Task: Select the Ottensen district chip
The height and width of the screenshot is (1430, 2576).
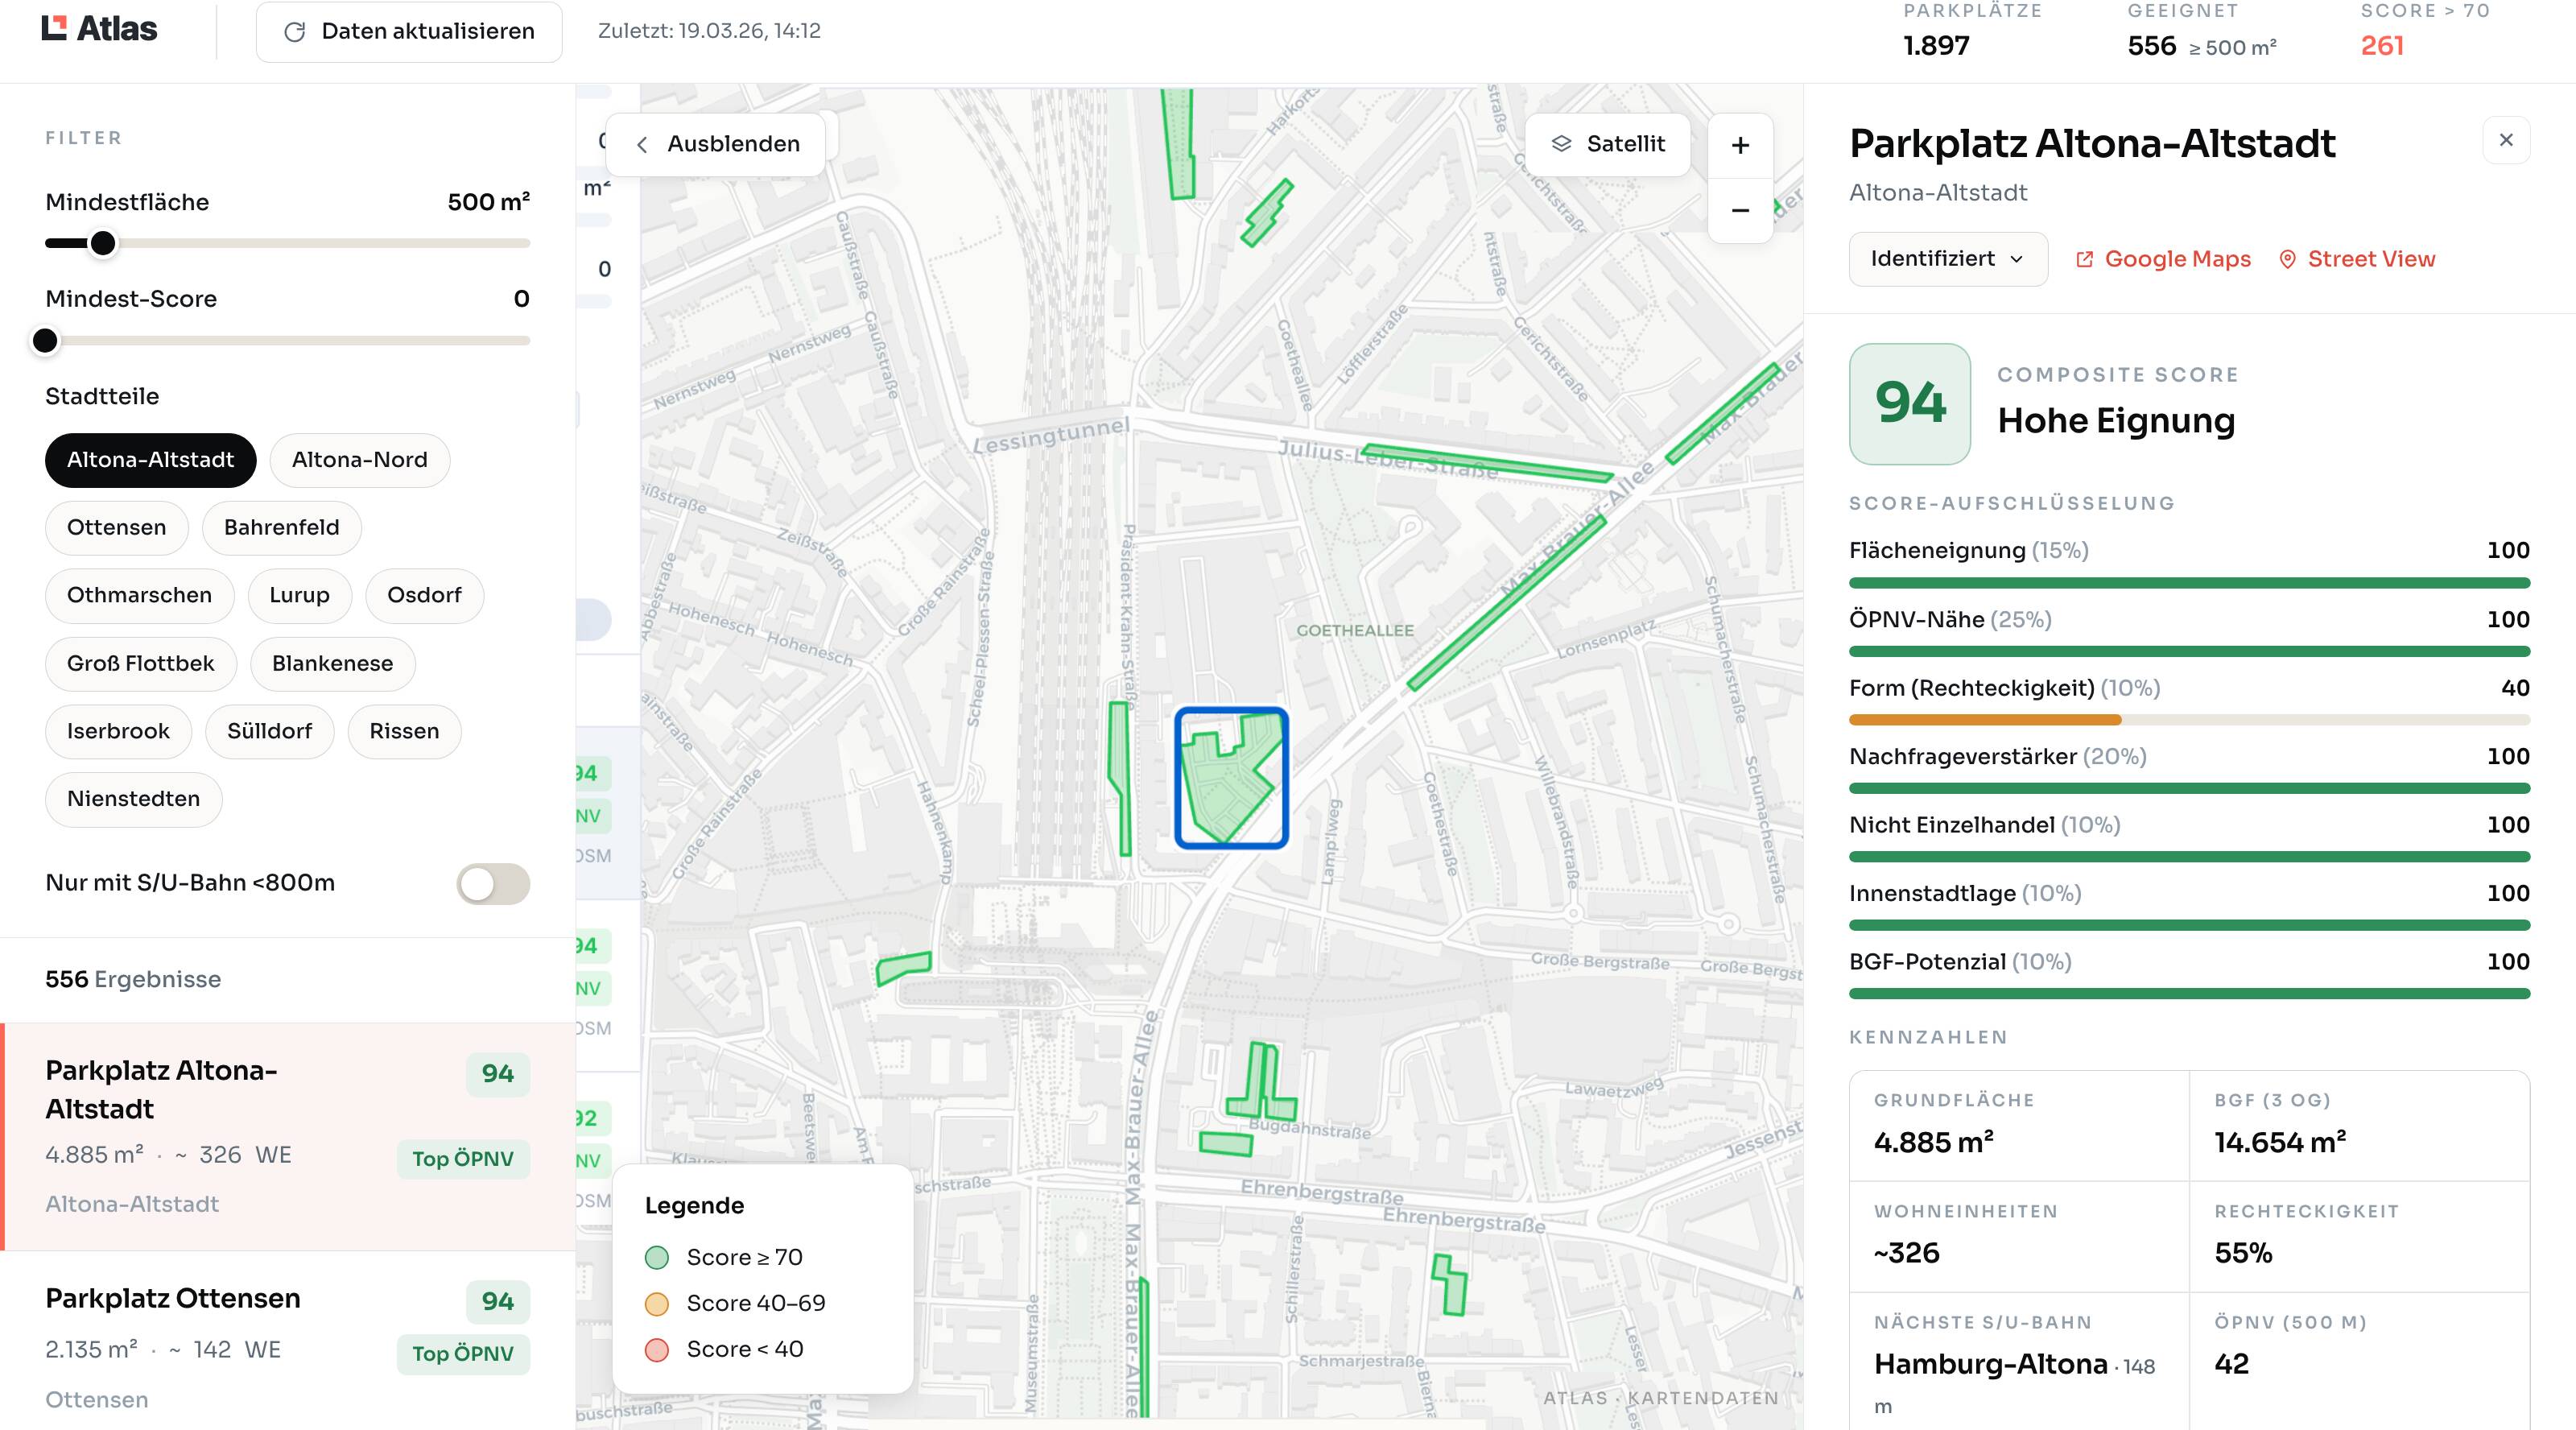Action: coord(117,528)
